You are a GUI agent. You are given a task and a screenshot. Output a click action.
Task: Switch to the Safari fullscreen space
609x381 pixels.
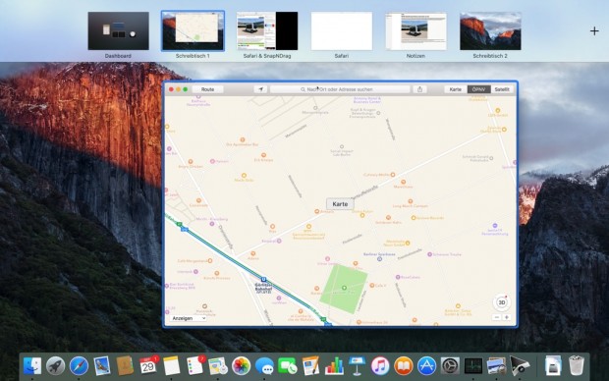pos(342,30)
